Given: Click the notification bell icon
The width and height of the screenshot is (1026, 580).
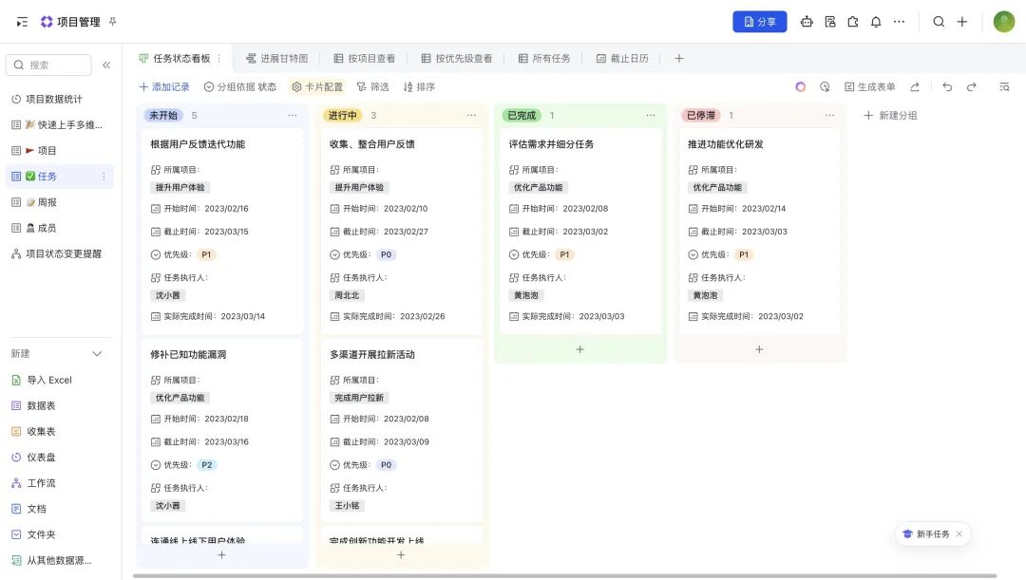Looking at the screenshot, I should [x=876, y=22].
